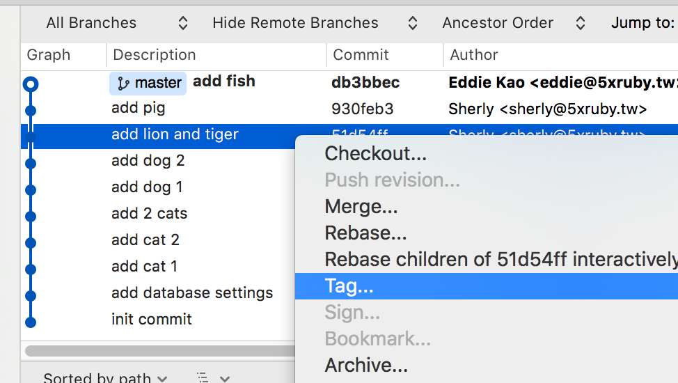The width and height of the screenshot is (678, 383).
Task: Click the master branch label icon
Action: coord(124,84)
